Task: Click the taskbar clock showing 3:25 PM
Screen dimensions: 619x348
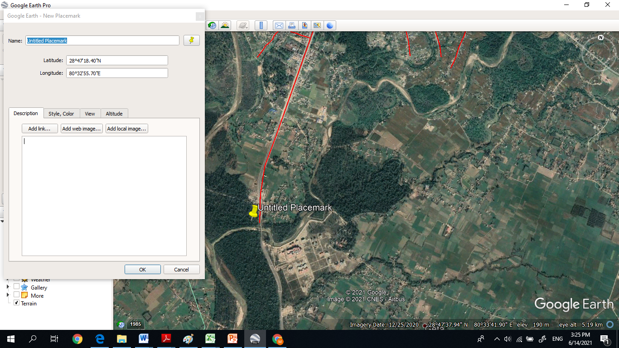Action: 580,339
